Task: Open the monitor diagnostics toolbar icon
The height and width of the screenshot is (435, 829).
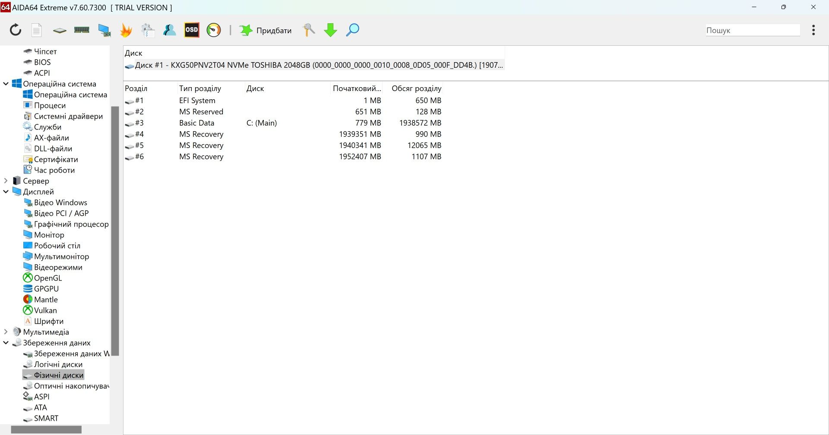Action: click(x=104, y=30)
